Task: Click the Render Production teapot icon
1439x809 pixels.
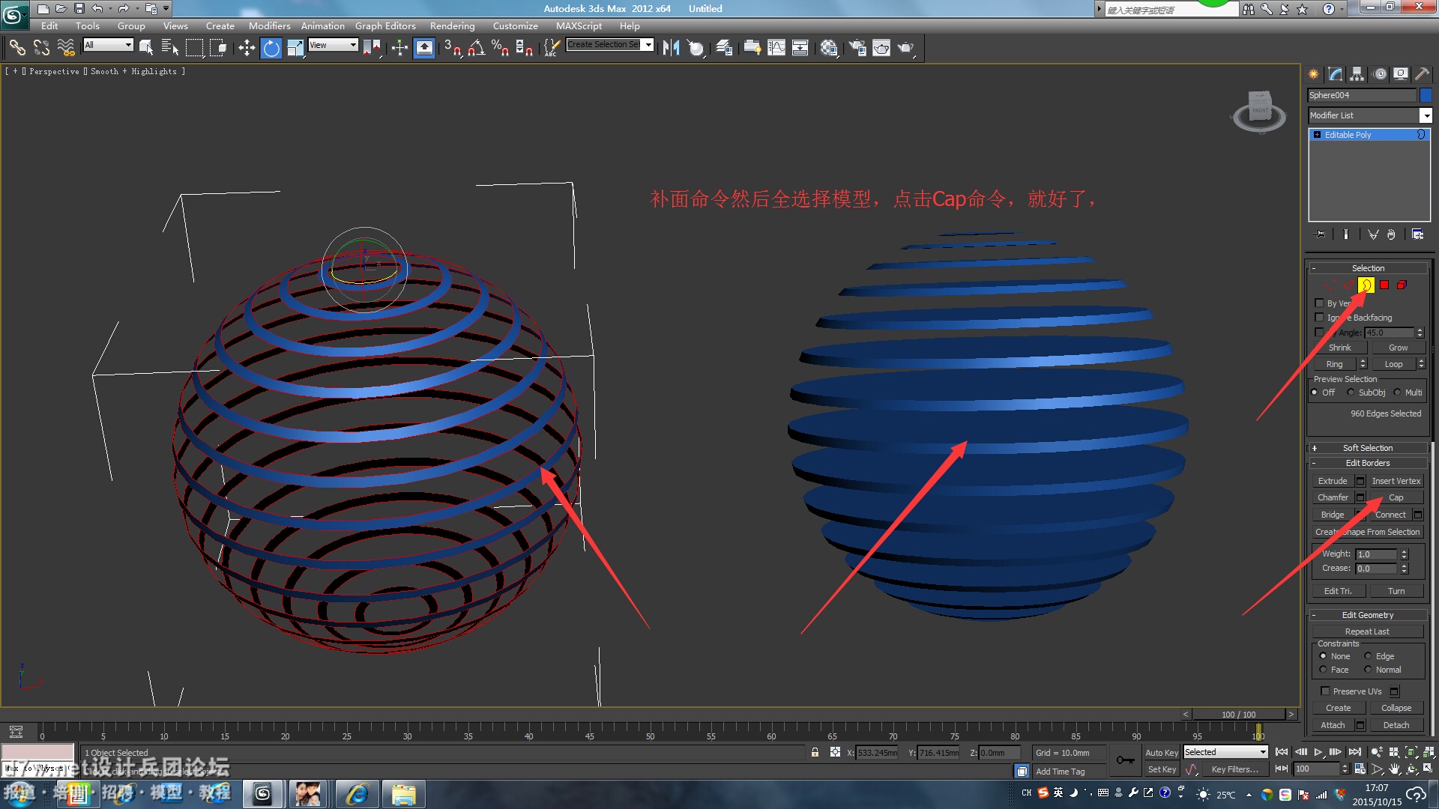Action: click(906, 48)
